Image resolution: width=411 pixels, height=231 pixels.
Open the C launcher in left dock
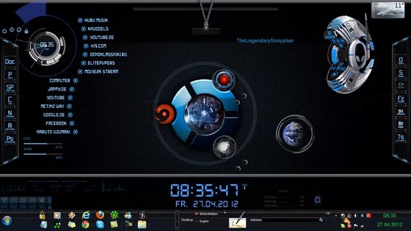pyautogui.click(x=10, y=100)
